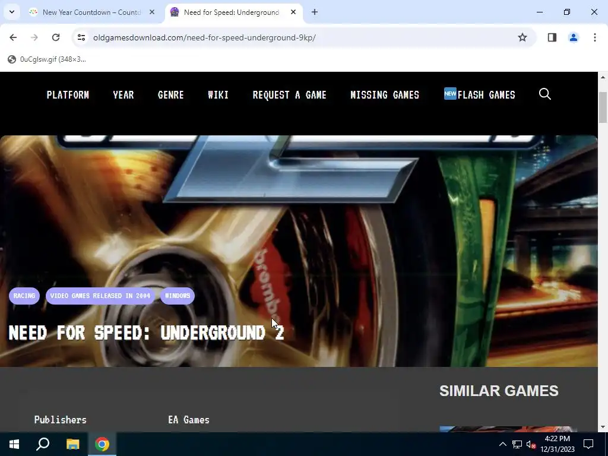608x456 pixels.
Task: Click the browser back arrow
Action: click(13, 37)
